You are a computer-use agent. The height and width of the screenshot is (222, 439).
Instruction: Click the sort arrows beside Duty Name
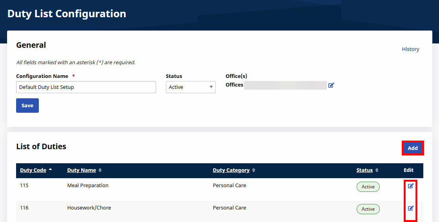[x=100, y=170]
